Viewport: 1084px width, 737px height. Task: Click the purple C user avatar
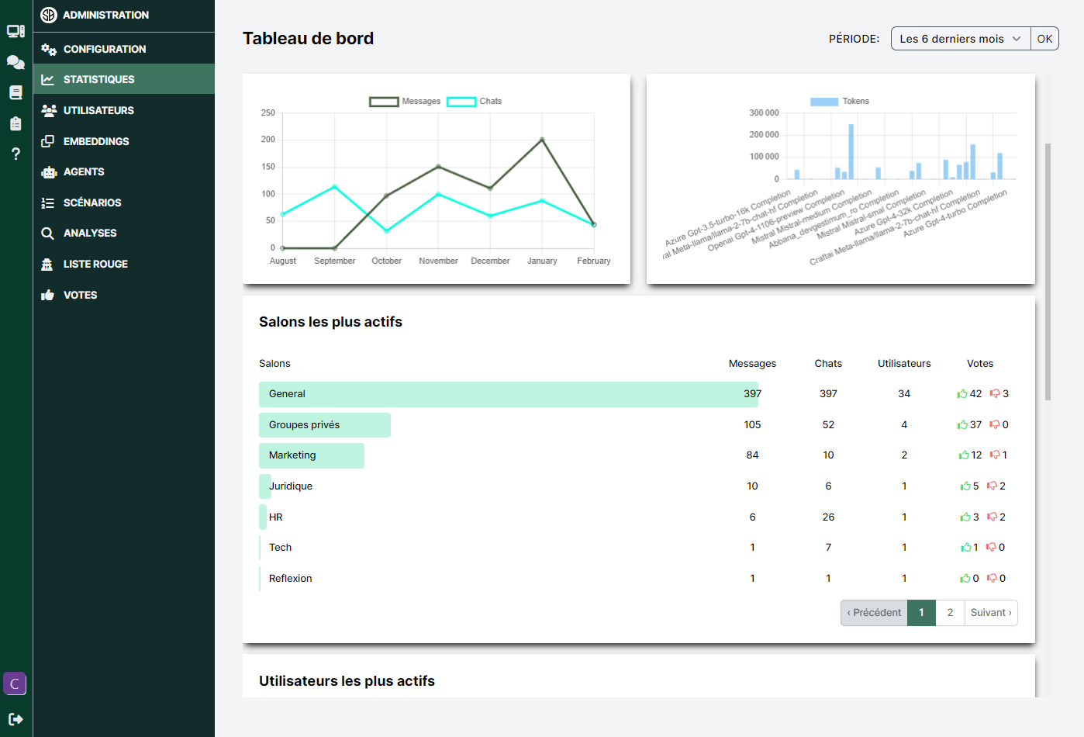tap(15, 683)
